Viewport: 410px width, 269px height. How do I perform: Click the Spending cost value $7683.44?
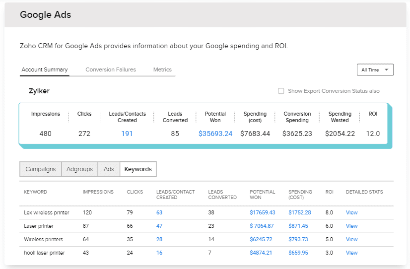[255, 134]
